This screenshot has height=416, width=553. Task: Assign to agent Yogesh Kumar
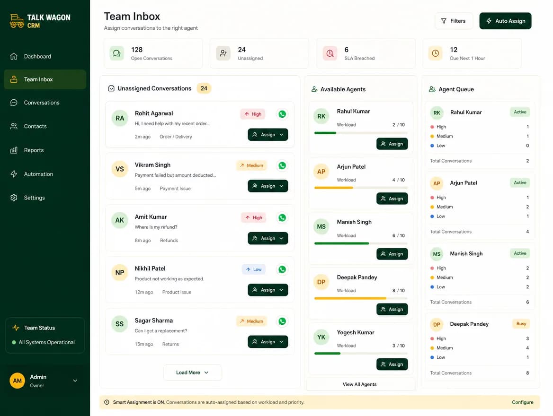(x=392, y=364)
